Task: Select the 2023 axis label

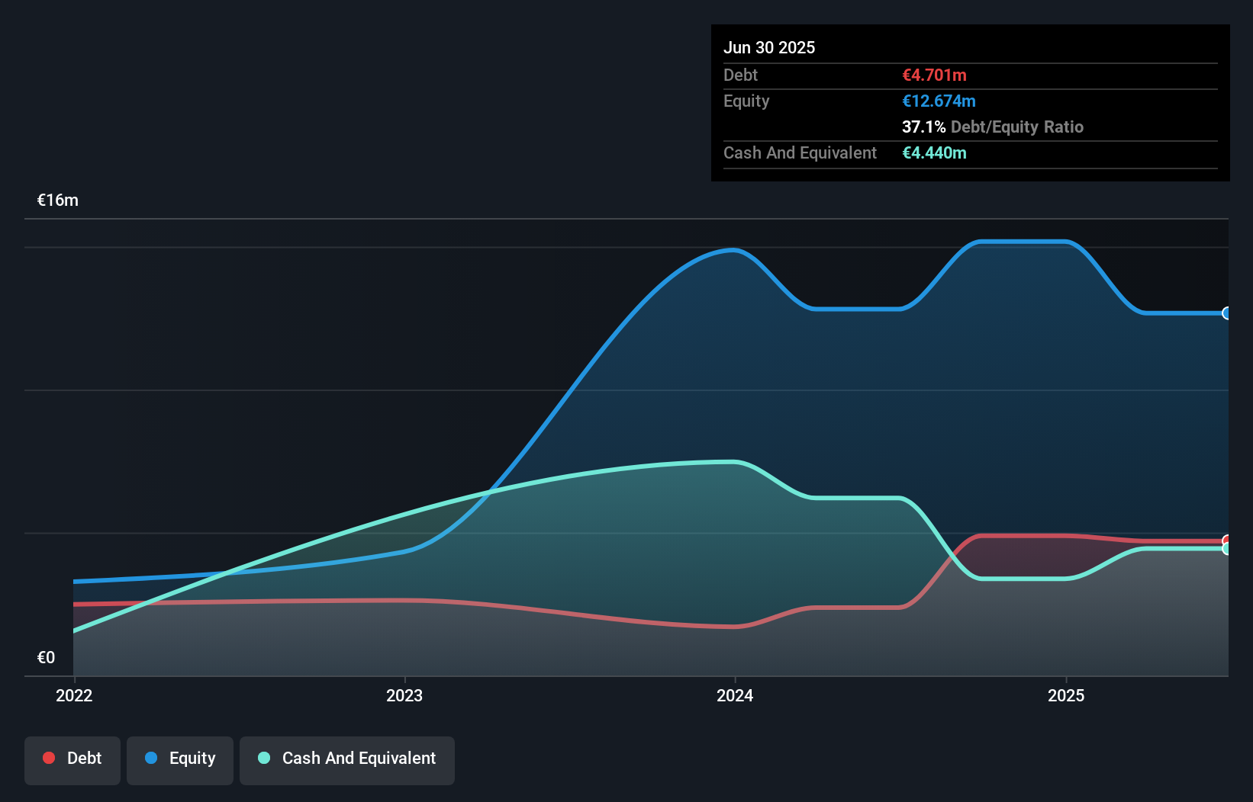Action: click(405, 695)
